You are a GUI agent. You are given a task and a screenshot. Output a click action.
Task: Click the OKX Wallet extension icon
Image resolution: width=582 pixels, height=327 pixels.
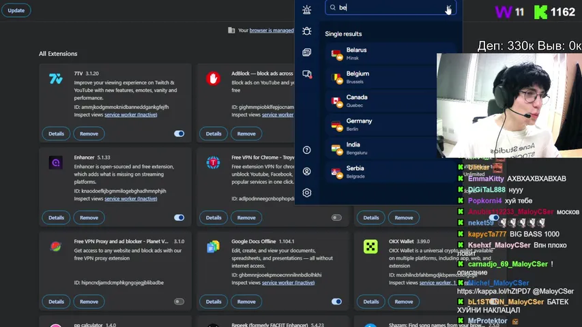tap(370, 247)
